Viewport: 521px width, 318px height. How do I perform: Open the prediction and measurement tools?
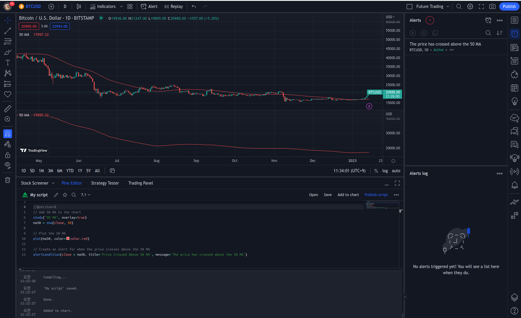(x=8, y=84)
